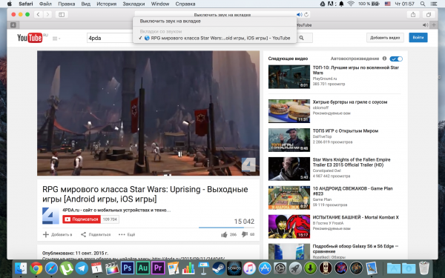
Task: Click the blue speaker icon in address bar
Action: [299, 15]
